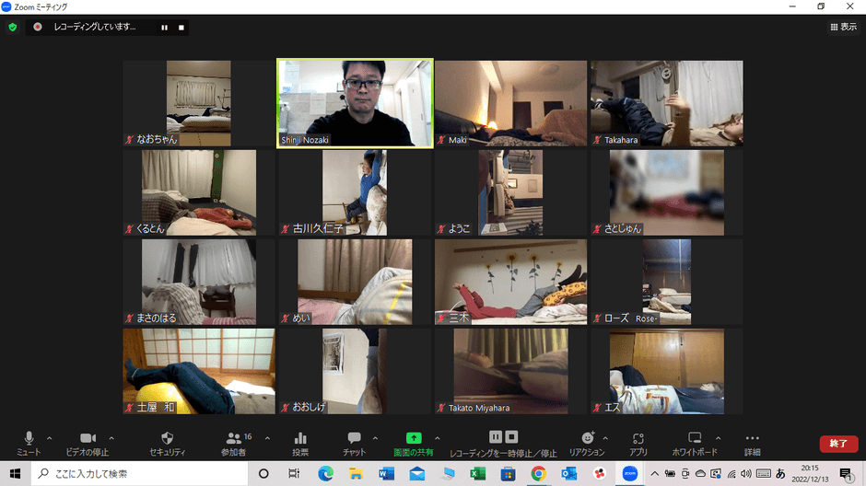
Task: Start screen sharing with green icon
Action: [413, 444]
